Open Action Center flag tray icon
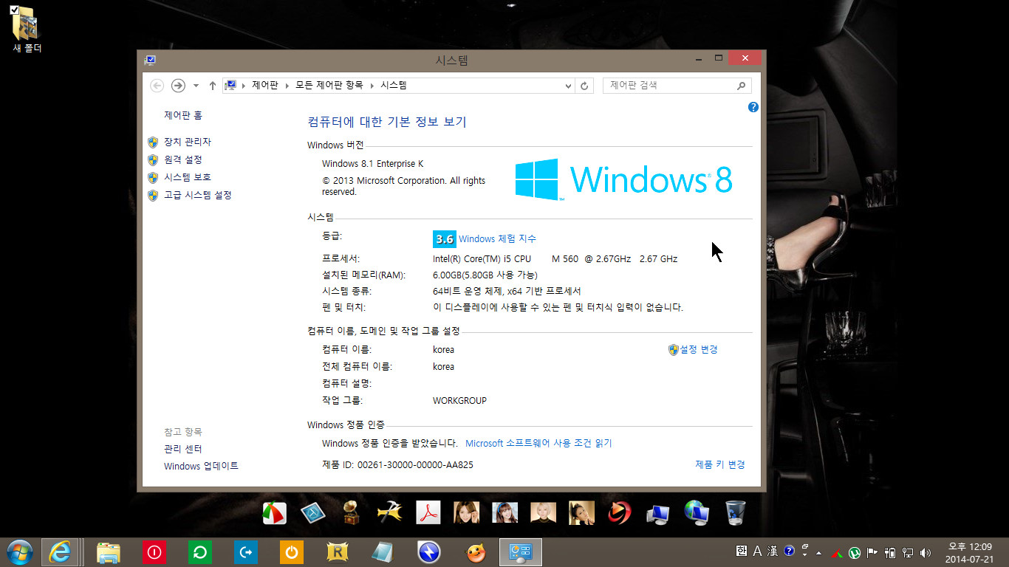This screenshot has height=567, width=1009. 872,552
